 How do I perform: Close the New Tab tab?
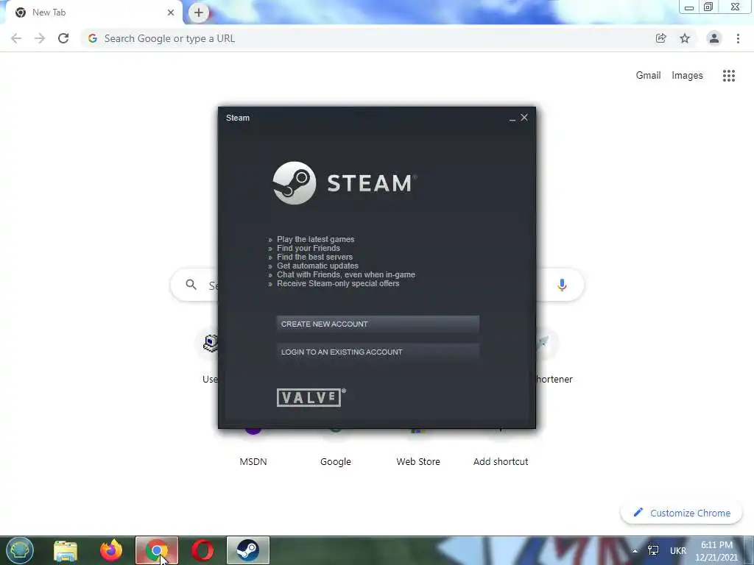(x=171, y=13)
